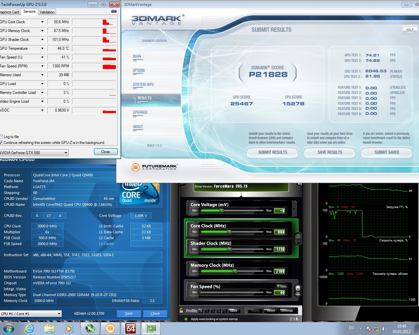The height and width of the screenshot is (335, 419).
Task: Click the SUBMIT RESULTS button
Action: click(272, 152)
